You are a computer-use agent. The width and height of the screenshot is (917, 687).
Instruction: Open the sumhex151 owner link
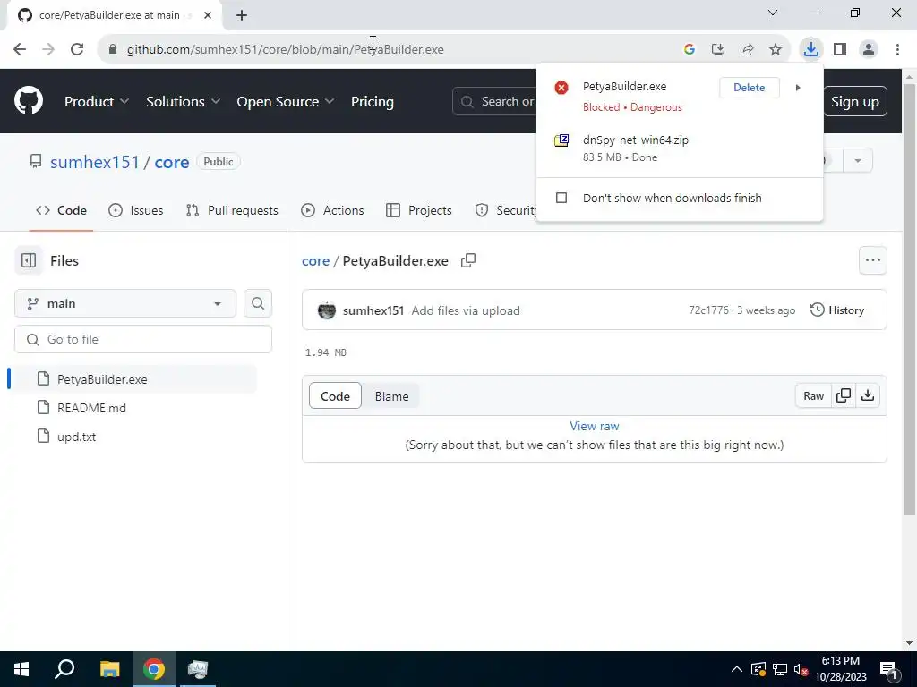tap(95, 162)
